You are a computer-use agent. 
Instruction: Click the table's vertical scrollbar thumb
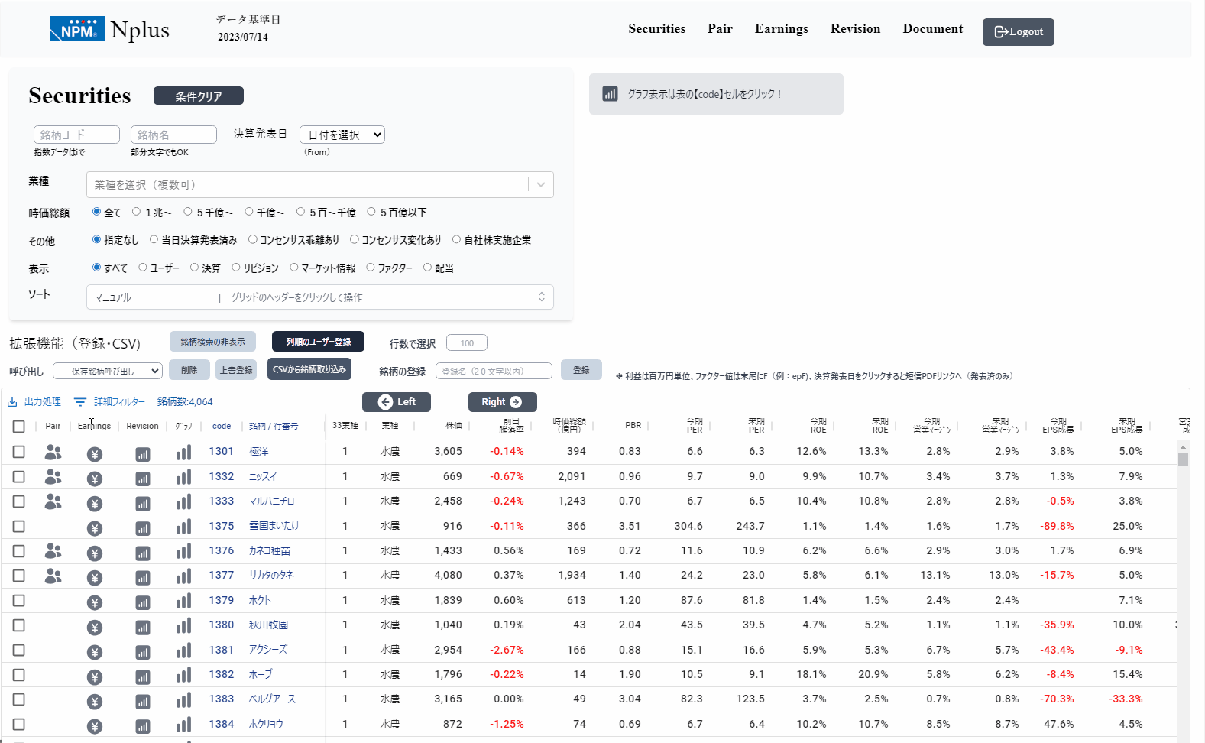click(x=1183, y=459)
